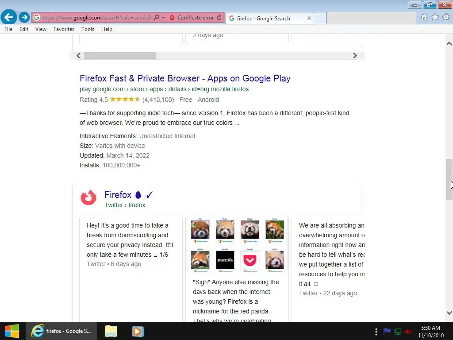Click the network tray icon

tap(398, 332)
